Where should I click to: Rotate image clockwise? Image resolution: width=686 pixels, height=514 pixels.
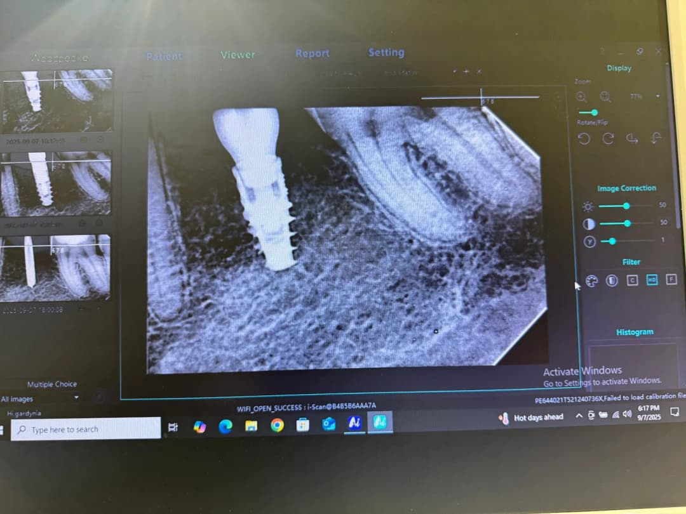(608, 138)
